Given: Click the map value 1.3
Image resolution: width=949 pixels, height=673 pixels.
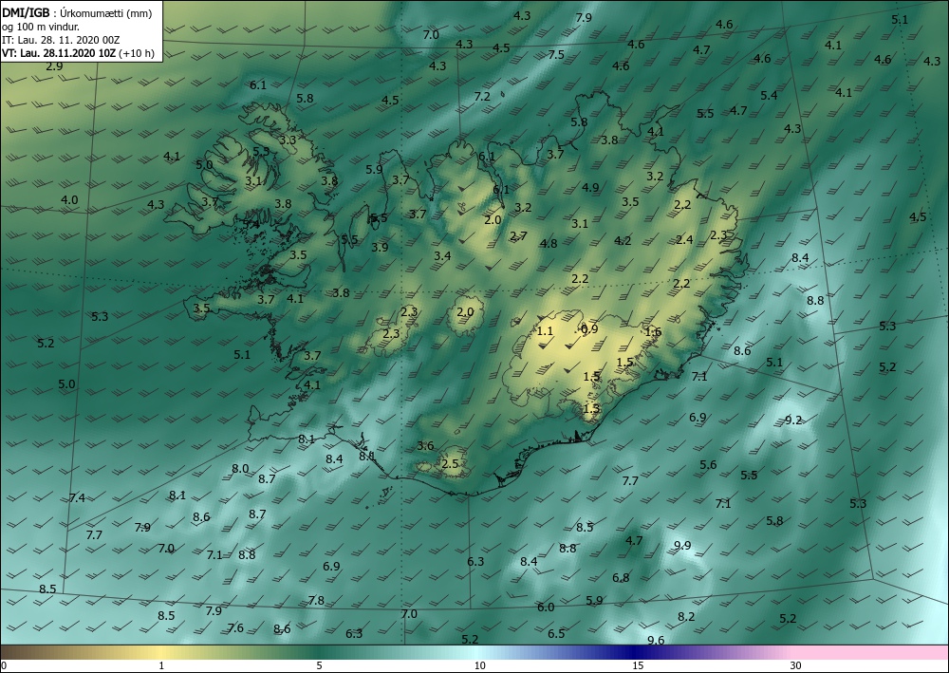Looking at the screenshot, I should (x=591, y=408).
